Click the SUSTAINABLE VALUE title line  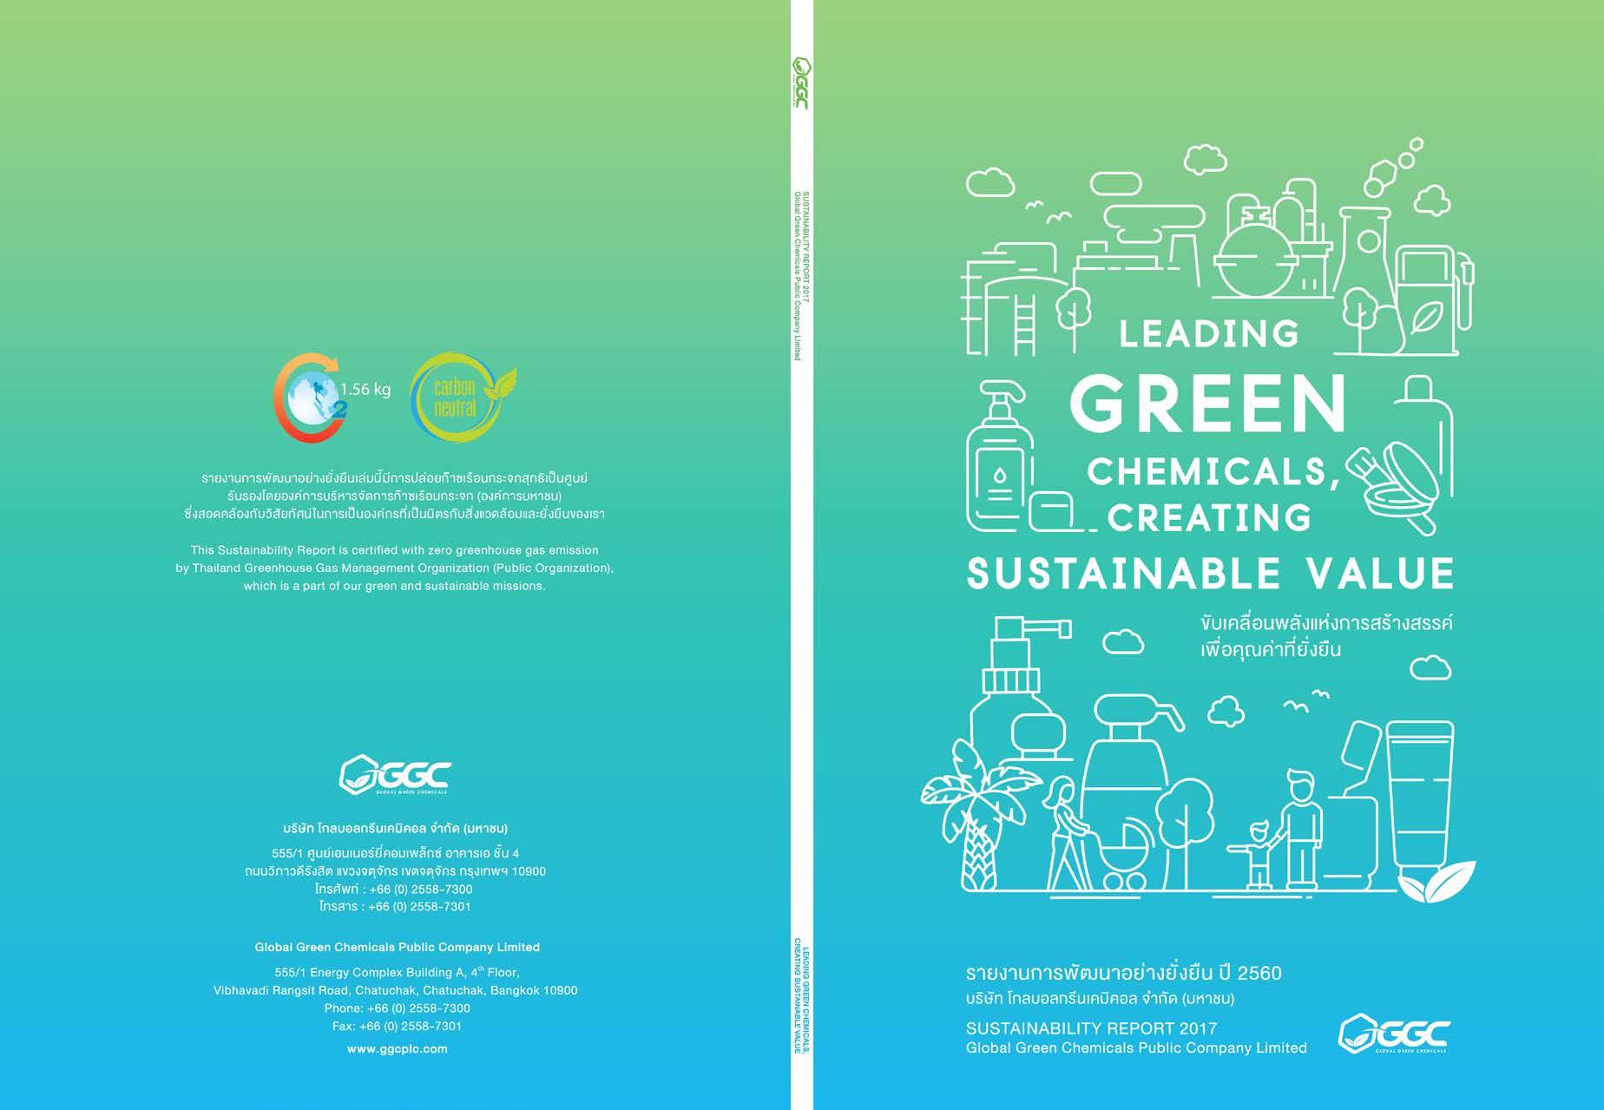pos(1211,573)
